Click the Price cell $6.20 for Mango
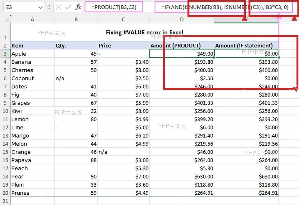 [124, 136]
